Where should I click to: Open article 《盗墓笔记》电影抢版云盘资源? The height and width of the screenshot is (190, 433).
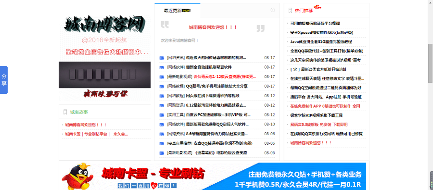pyautogui.click(x=221, y=153)
